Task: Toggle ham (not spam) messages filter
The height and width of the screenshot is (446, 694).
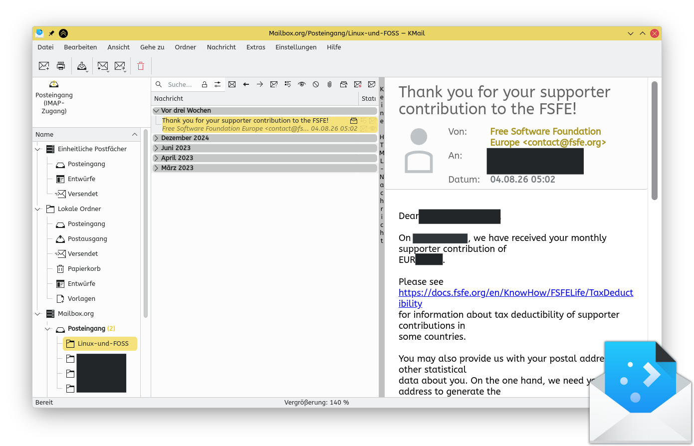Action: click(372, 84)
